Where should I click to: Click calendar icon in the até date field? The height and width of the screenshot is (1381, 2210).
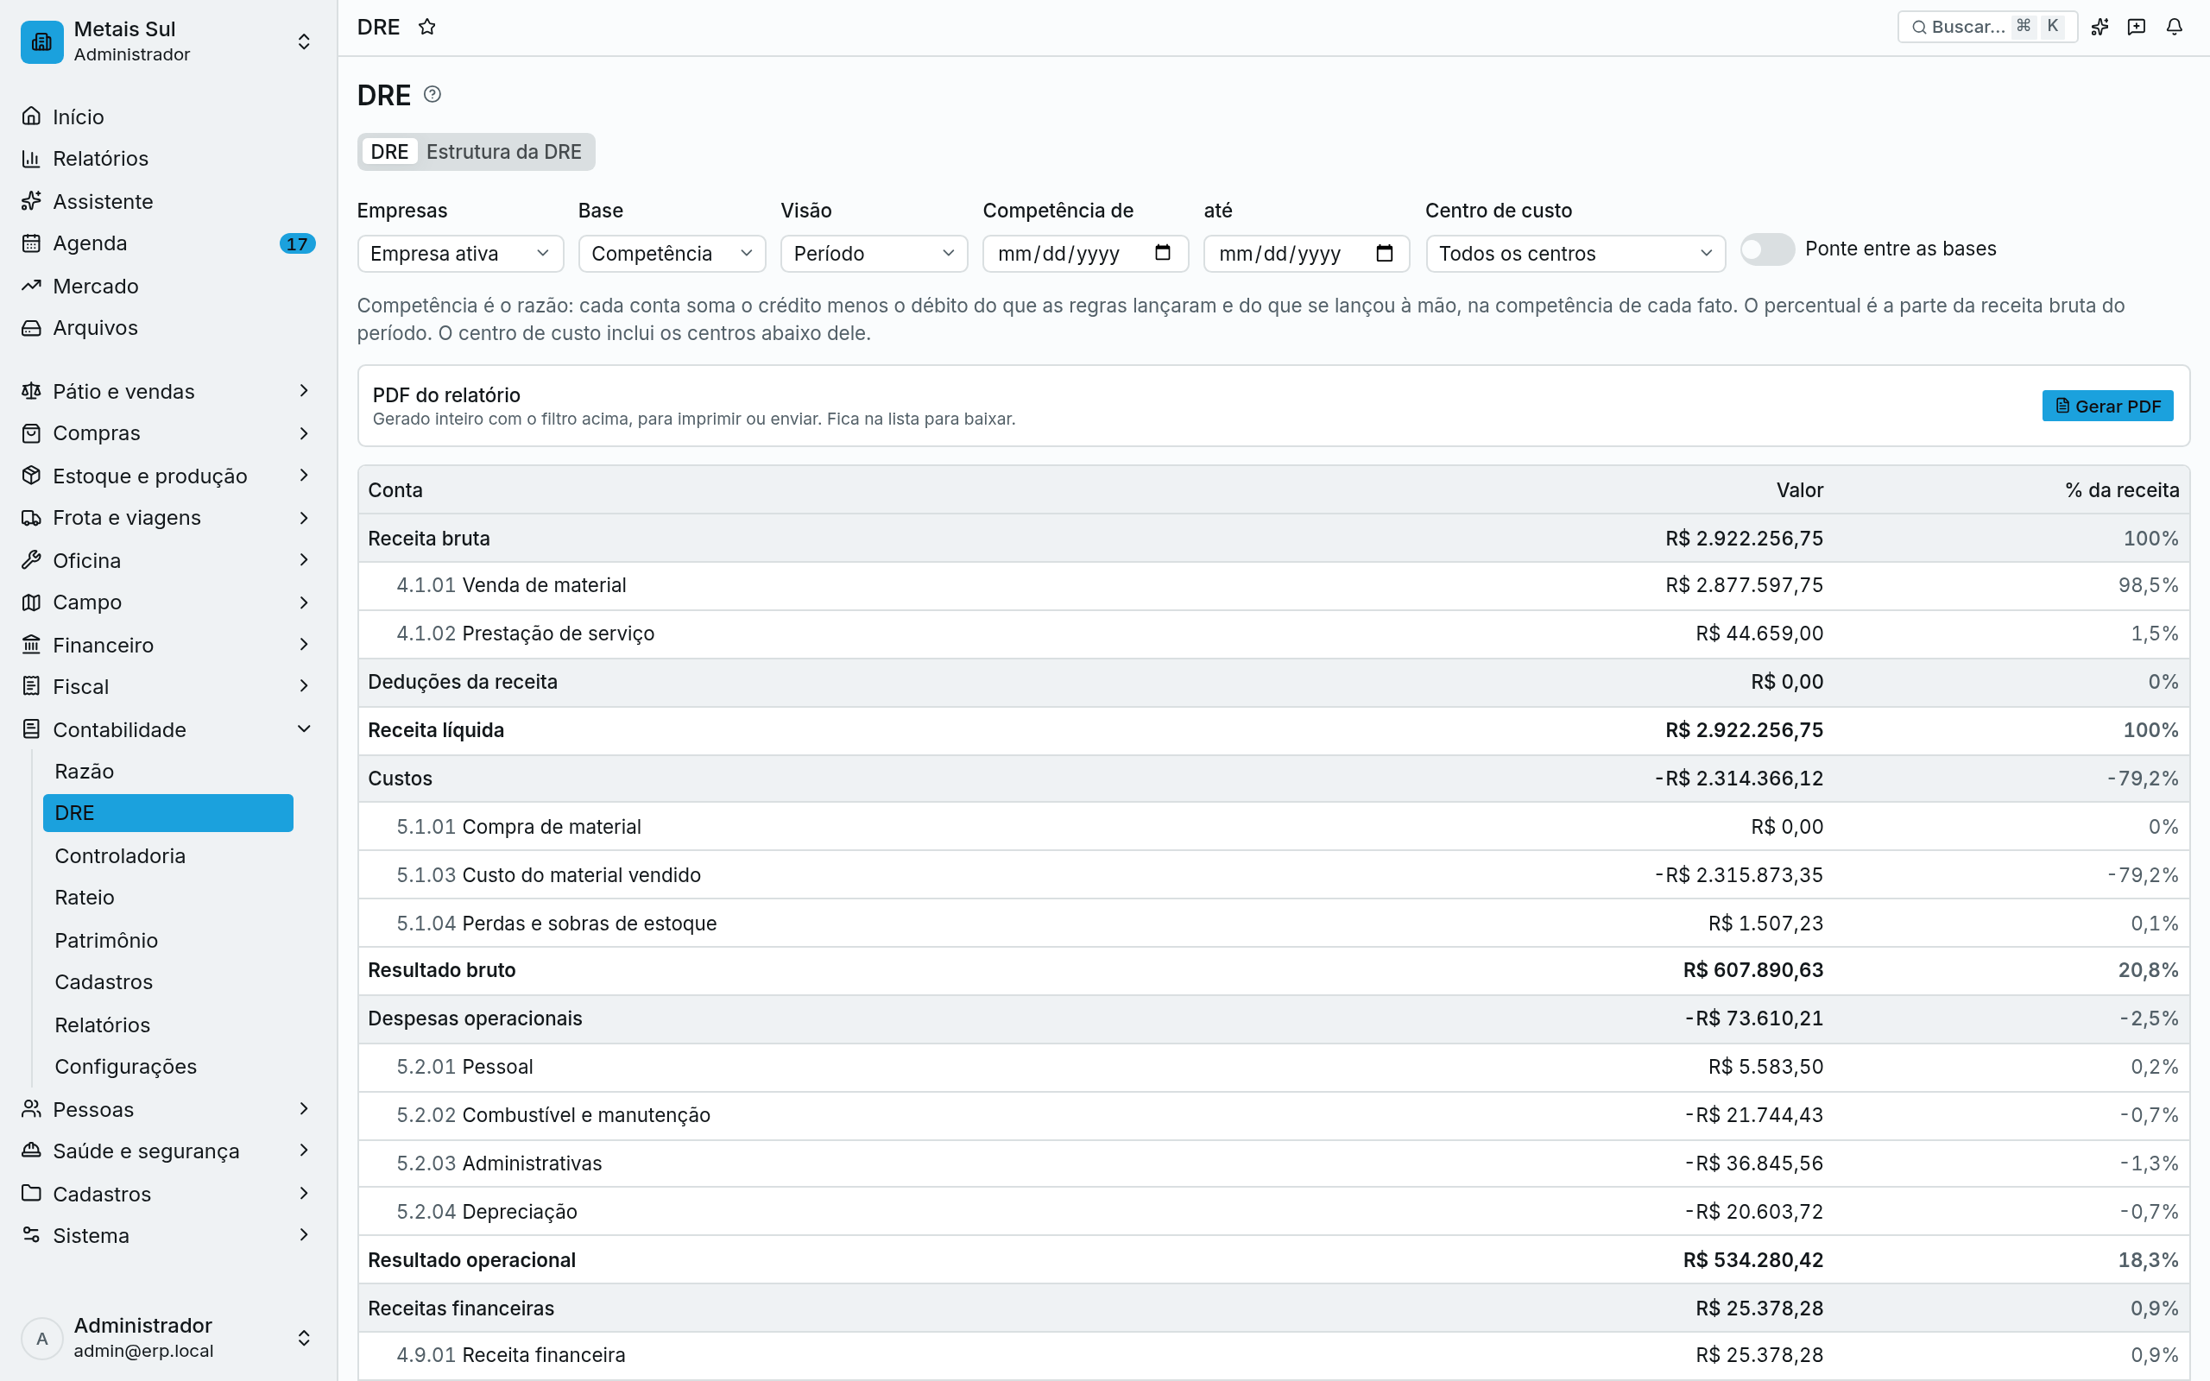pos(1385,253)
